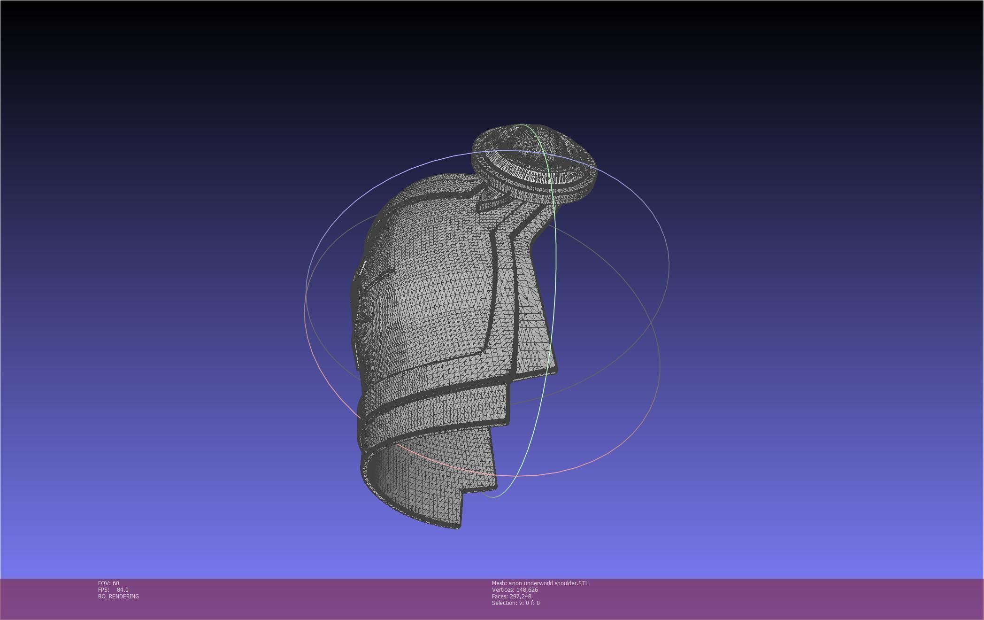This screenshot has width=984, height=620.
Task: Click the 'BO_RENDERING' status text
Action: coord(118,596)
